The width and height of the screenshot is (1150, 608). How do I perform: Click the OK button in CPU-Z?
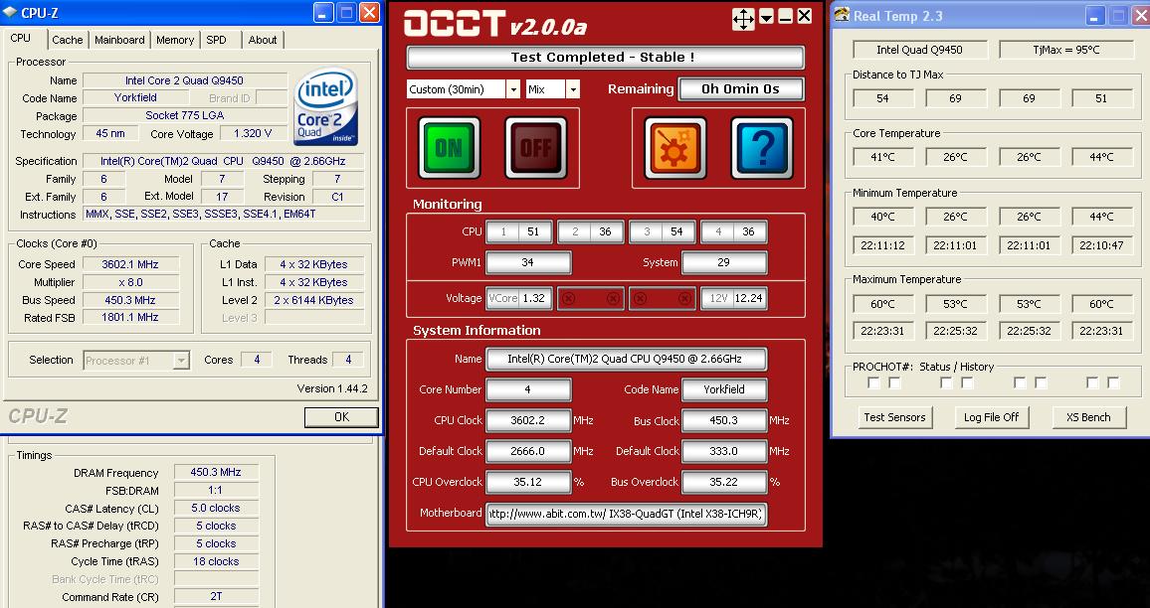point(342,417)
